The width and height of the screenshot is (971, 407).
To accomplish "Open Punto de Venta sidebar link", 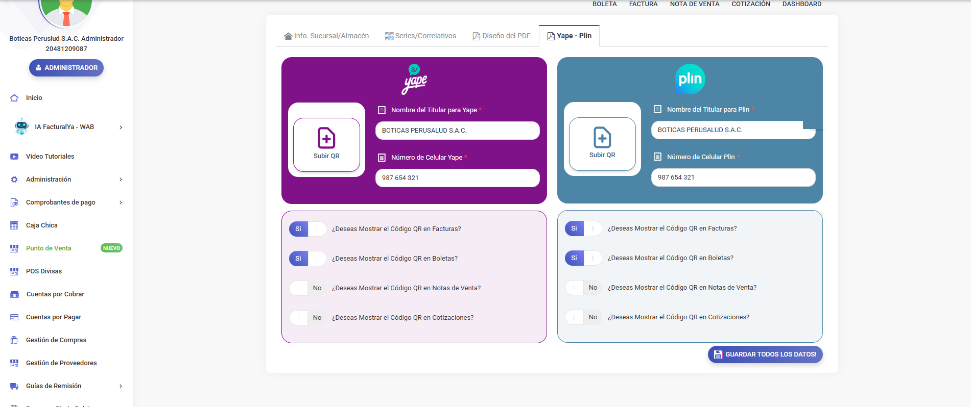I will click(49, 248).
